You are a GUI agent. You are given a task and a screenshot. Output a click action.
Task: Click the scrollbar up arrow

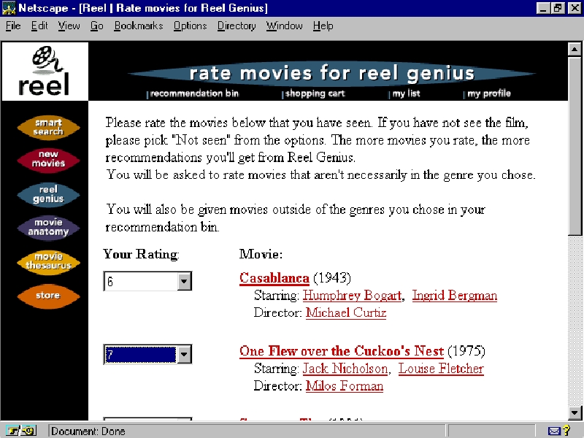point(575,50)
